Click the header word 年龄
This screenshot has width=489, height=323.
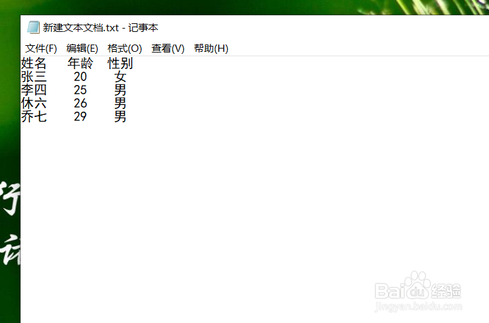point(80,63)
